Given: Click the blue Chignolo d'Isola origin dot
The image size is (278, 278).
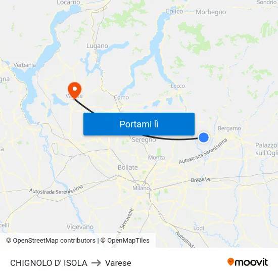Looking at the screenshot, I should coord(204,137).
